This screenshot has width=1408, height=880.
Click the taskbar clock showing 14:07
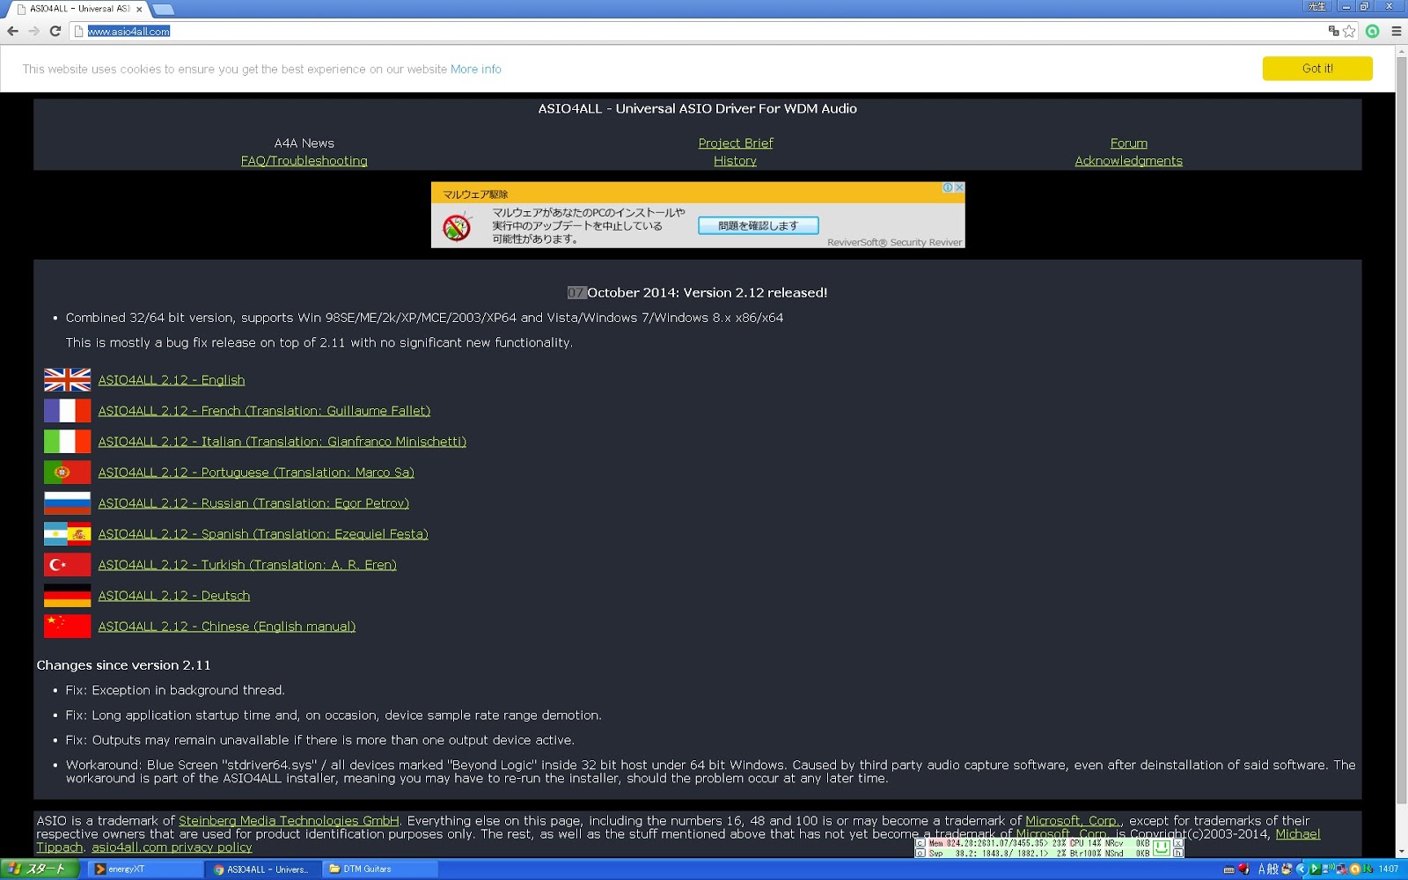[1389, 869]
